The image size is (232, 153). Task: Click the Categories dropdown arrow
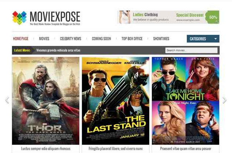tap(216, 39)
